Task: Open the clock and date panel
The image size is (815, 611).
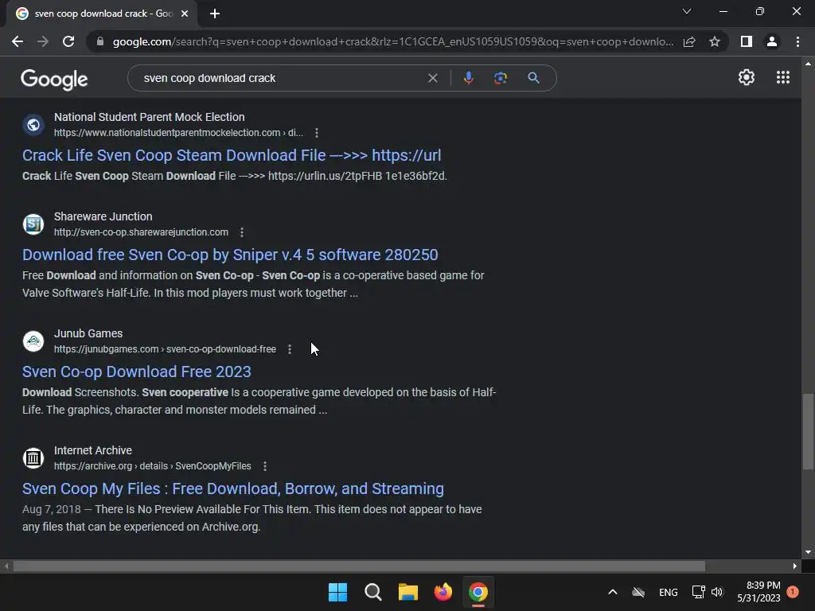Action: click(x=758, y=592)
